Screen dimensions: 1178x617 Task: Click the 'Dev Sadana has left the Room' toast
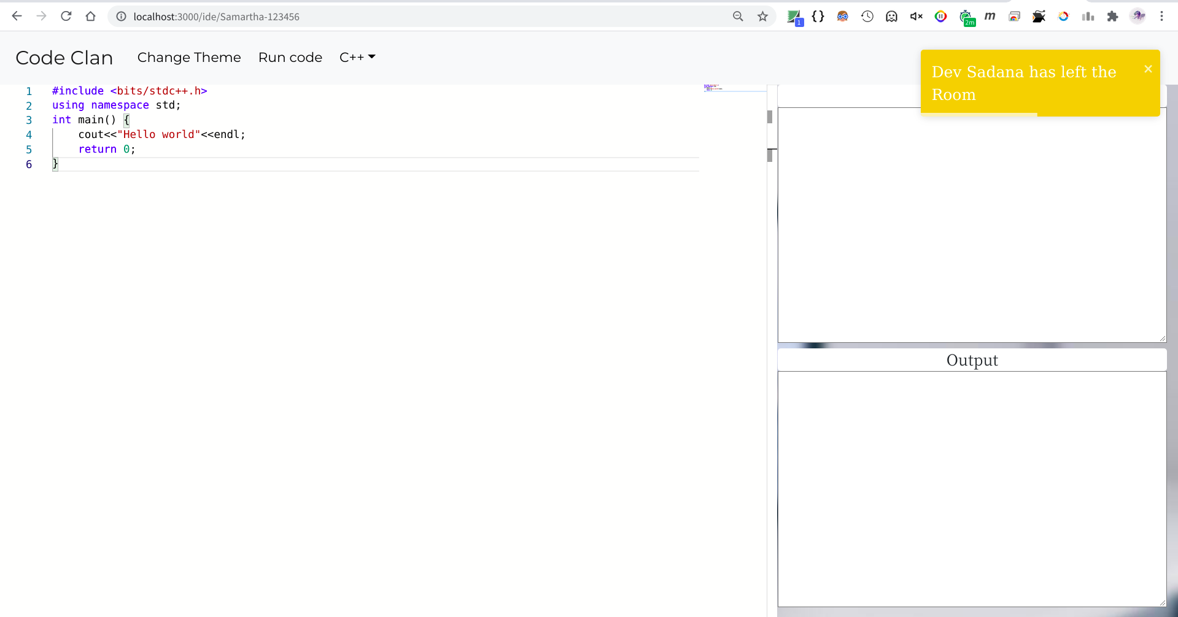pos(1040,83)
